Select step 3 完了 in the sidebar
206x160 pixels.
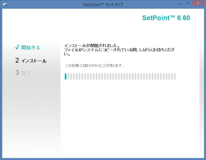pyautogui.click(x=23, y=73)
